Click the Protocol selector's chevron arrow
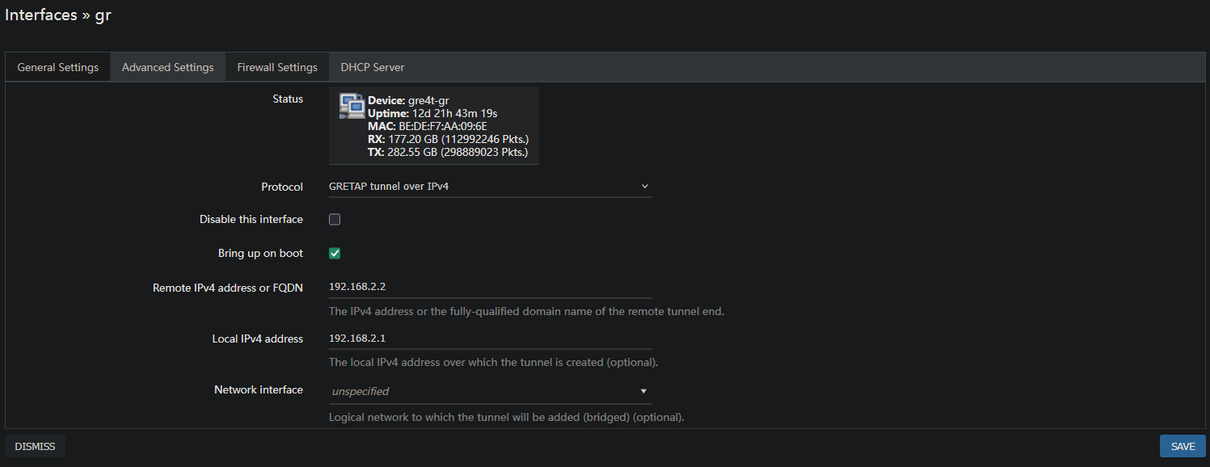This screenshot has width=1210, height=467. [644, 186]
